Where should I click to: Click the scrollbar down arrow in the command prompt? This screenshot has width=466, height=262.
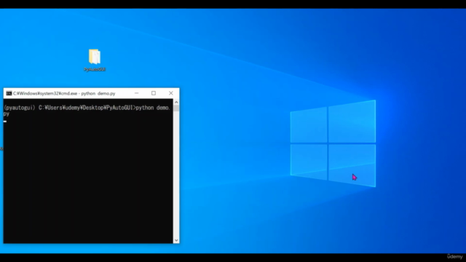tap(176, 240)
